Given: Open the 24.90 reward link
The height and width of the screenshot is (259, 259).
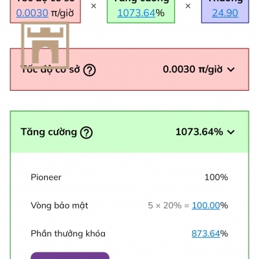Looking at the screenshot, I should tap(225, 13).
